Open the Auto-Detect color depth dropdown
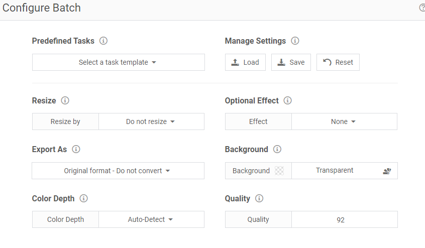 [151, 219]
